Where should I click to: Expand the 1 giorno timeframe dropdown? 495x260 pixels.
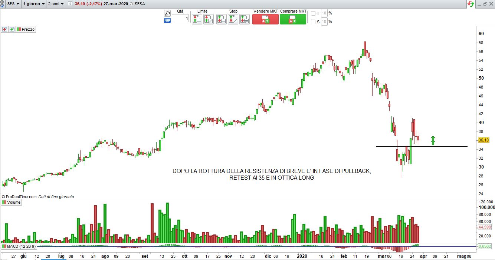pyautogui.click(x=33, y=4)
